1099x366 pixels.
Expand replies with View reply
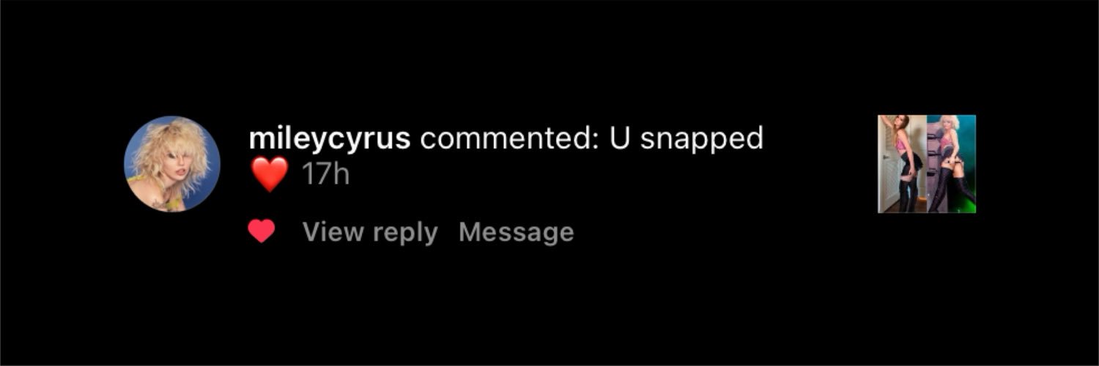(x=370, y=232)
